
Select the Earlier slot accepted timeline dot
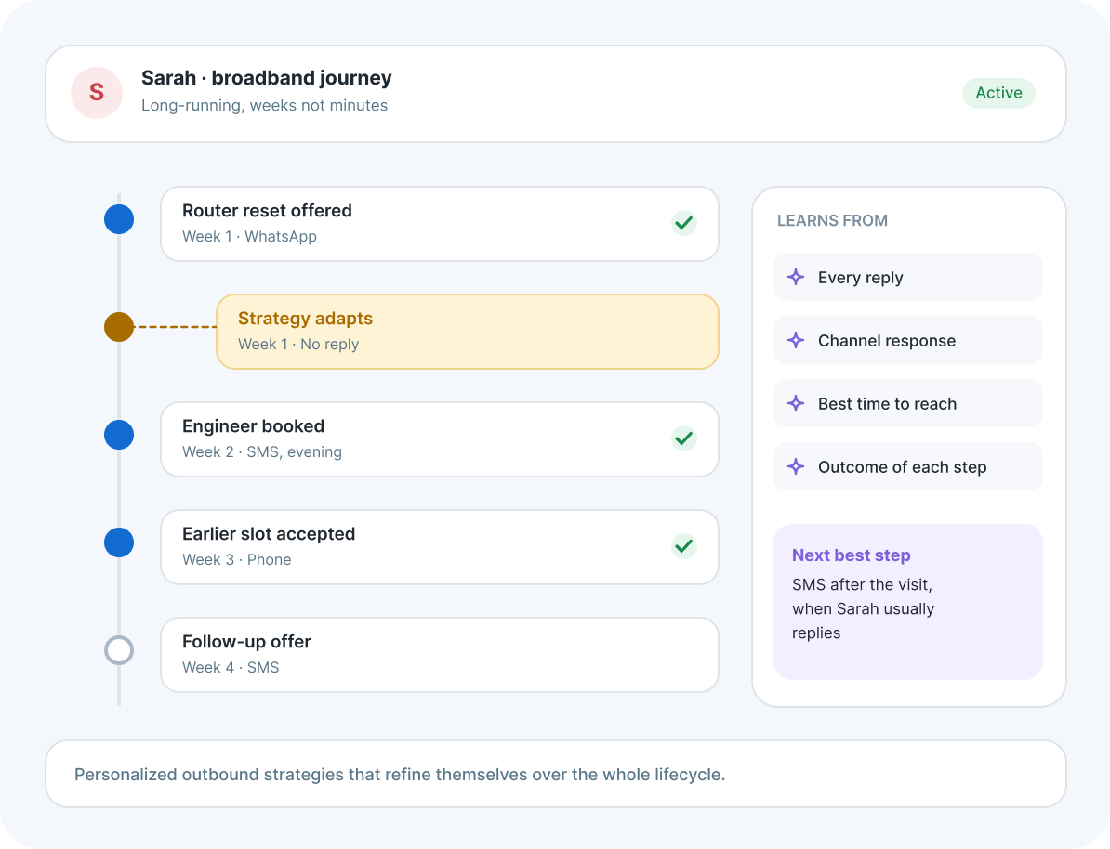[x=119, y=542]
